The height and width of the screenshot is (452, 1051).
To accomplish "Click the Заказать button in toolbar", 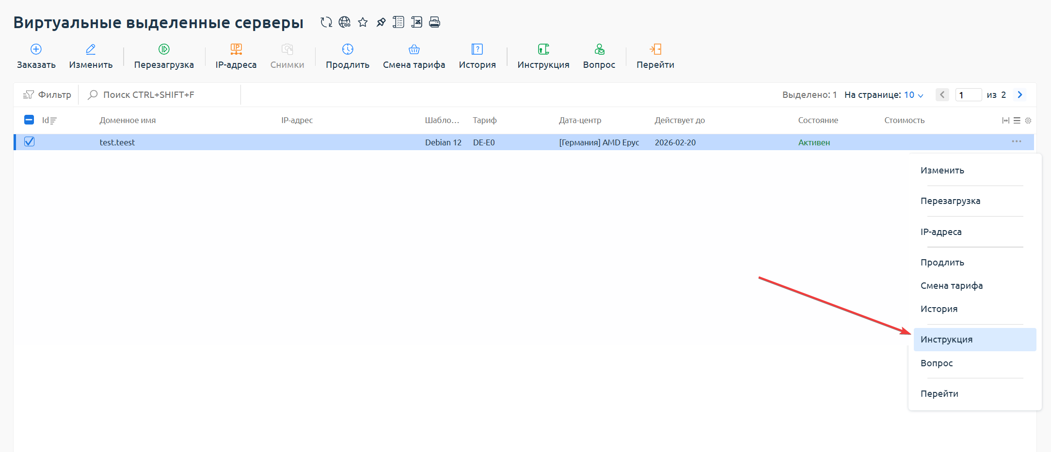I will (x=36, y=56).
